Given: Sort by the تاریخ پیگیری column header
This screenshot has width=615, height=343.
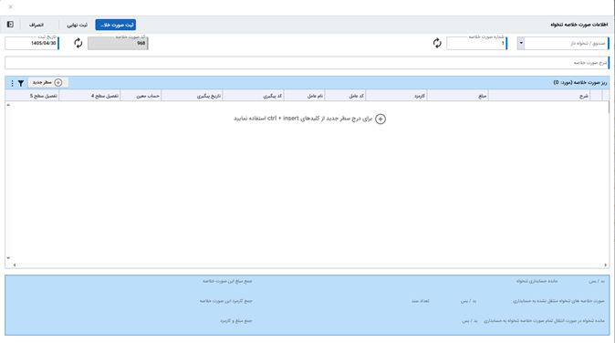Looking at the screenshot, I should [x=192, y=96].
